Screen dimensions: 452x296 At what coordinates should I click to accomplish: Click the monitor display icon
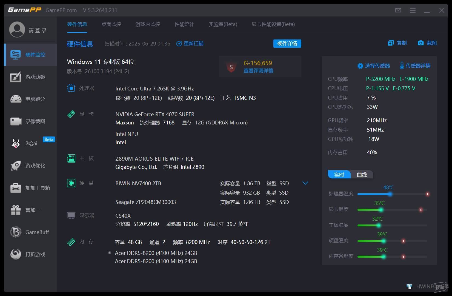71,216
